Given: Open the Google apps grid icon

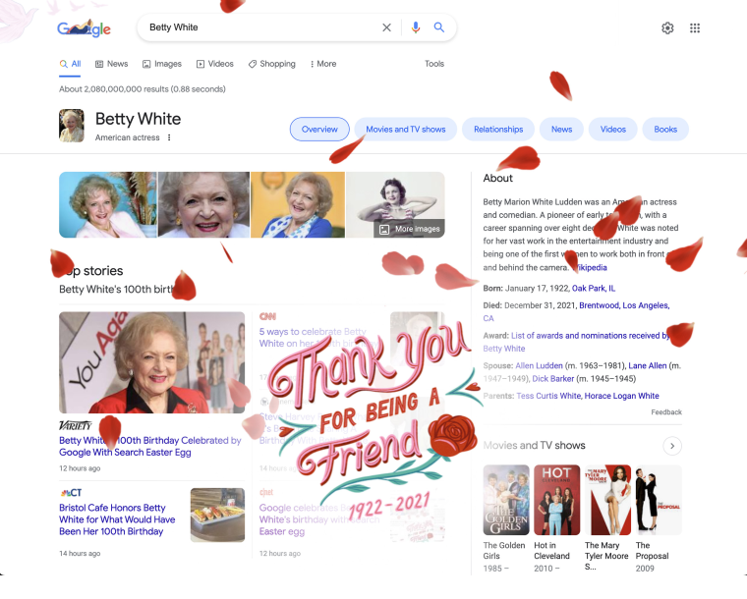Looking at the screenshot, I should pos(695,28).
